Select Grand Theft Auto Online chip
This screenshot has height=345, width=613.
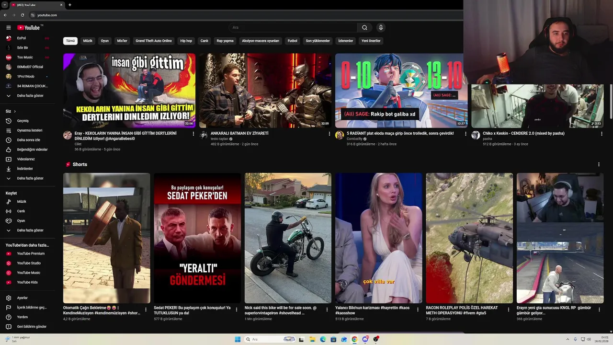coord(153,41)
